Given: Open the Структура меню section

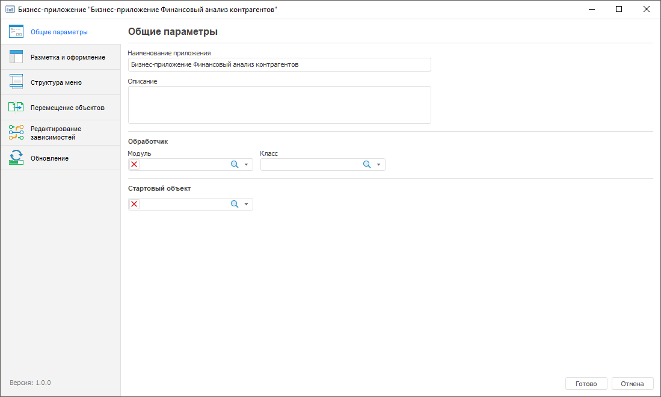Looking at the screenshot, I should pyautogui.click(x=56, y=82).
